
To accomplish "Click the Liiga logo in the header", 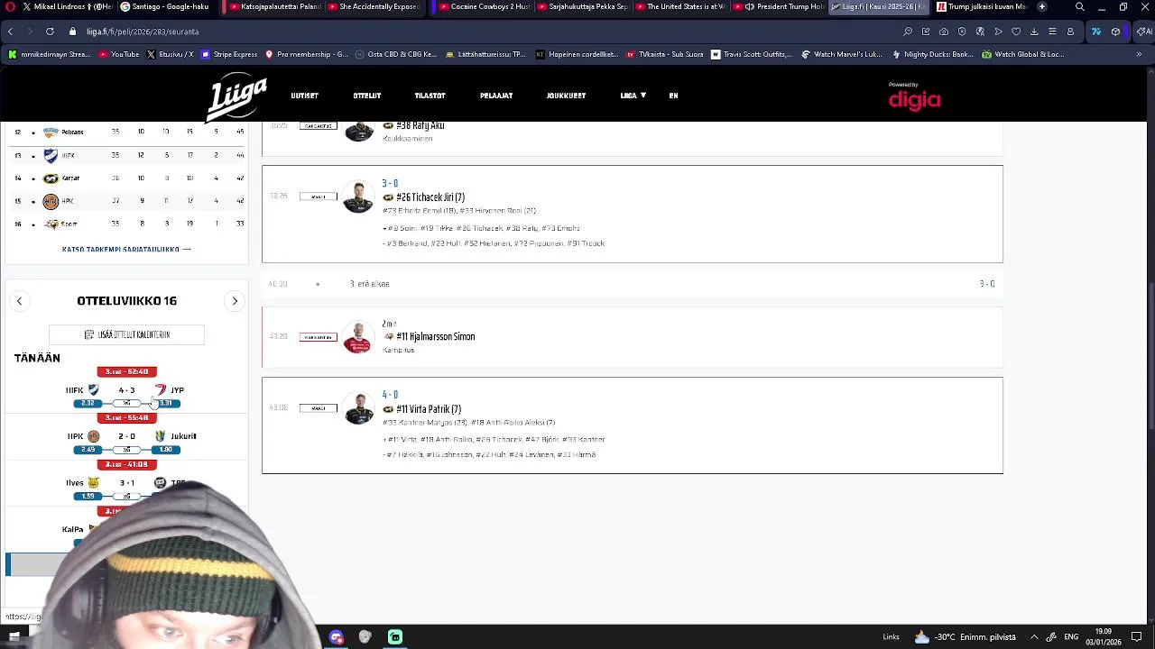I will point(236,97).
